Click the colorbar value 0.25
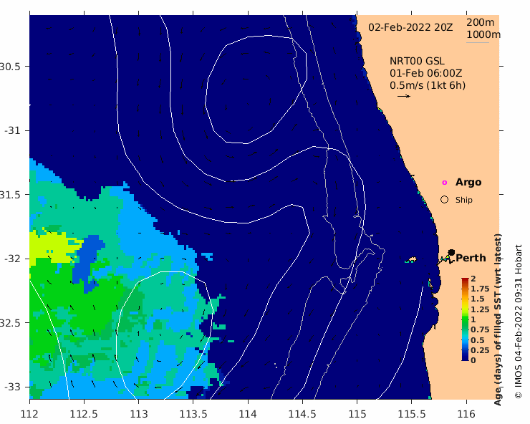530x424 pixels. (x=480, y=350)
